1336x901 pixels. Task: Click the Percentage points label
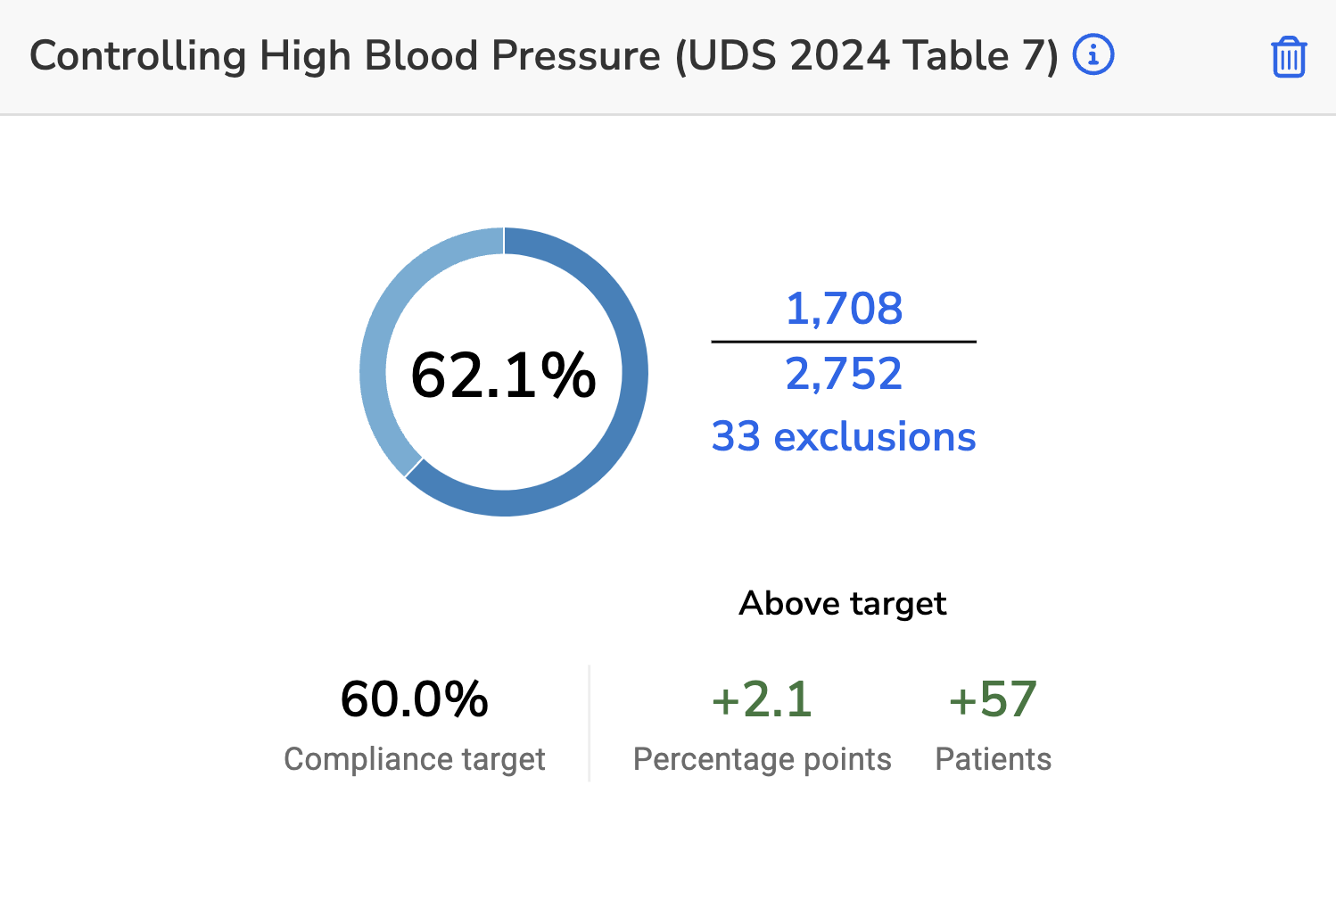pyautogui.click(x=762, y=759)
